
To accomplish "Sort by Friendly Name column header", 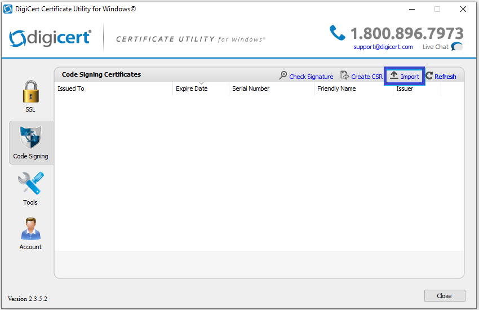I will coord(353,88).
